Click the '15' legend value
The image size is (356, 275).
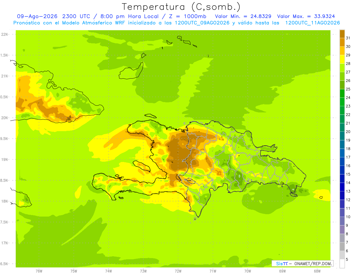348,174
